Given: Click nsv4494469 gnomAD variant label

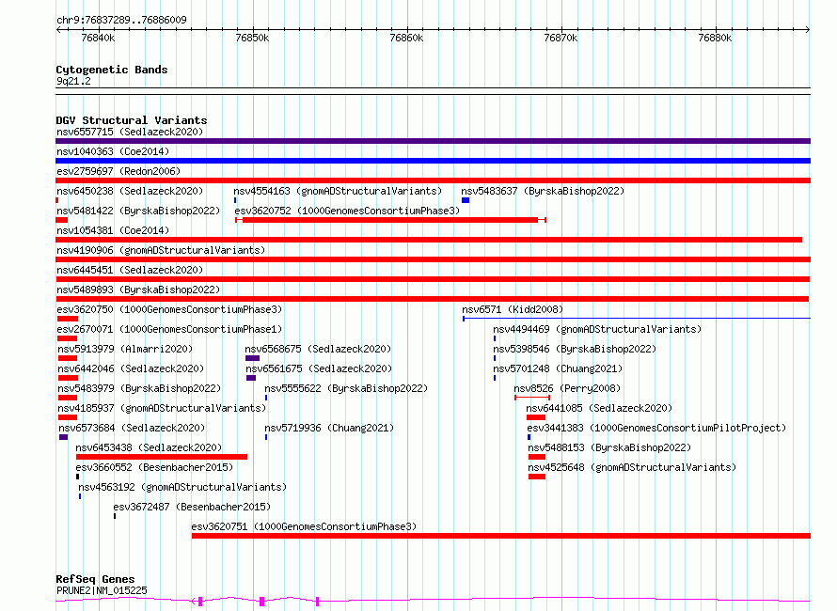Looking at the screenshot, I should tap(597, 329).
